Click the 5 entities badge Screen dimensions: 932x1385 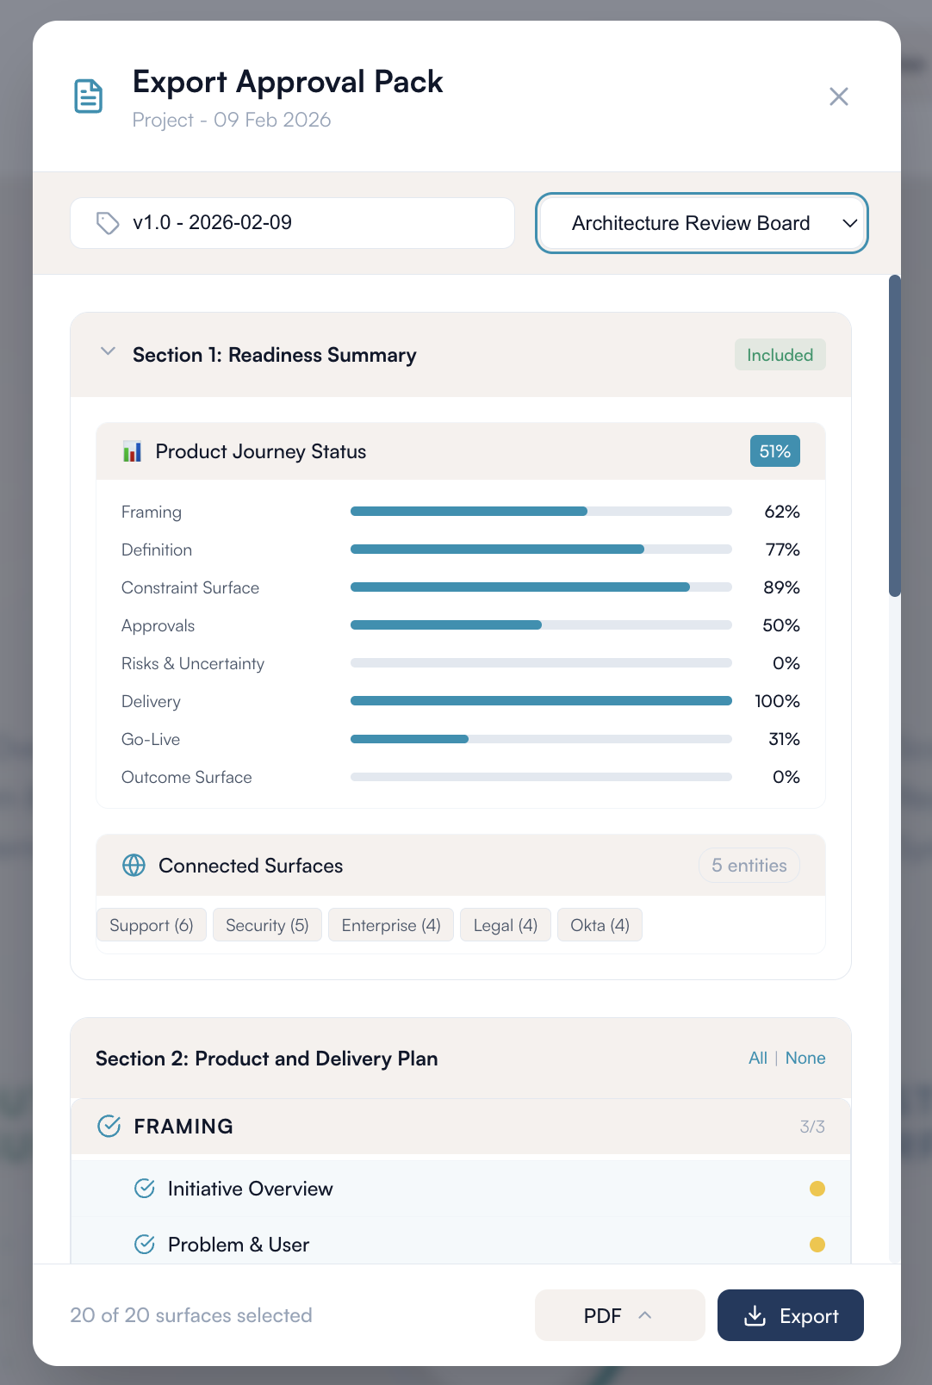tap(749, 866)
